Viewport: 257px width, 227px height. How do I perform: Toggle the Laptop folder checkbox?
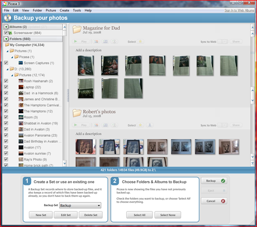[x=6, y=87]
